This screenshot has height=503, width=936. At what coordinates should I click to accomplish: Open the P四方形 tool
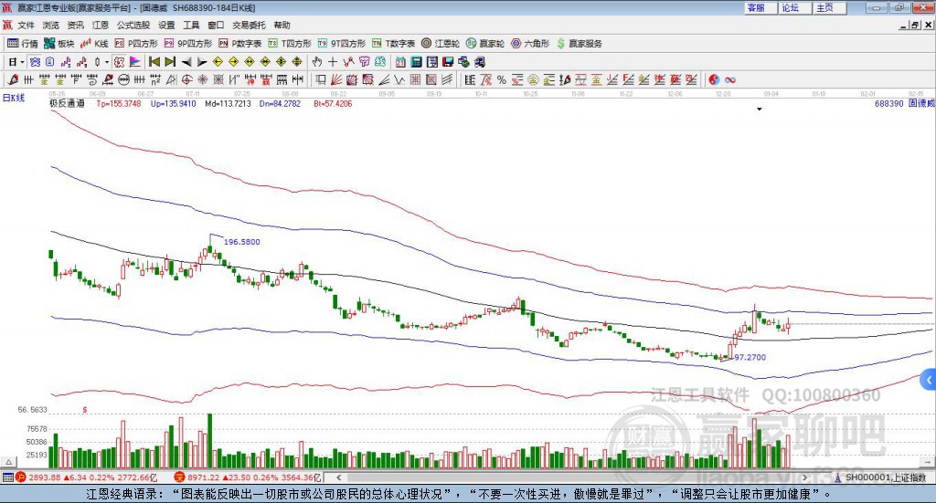tap(136, 44)
